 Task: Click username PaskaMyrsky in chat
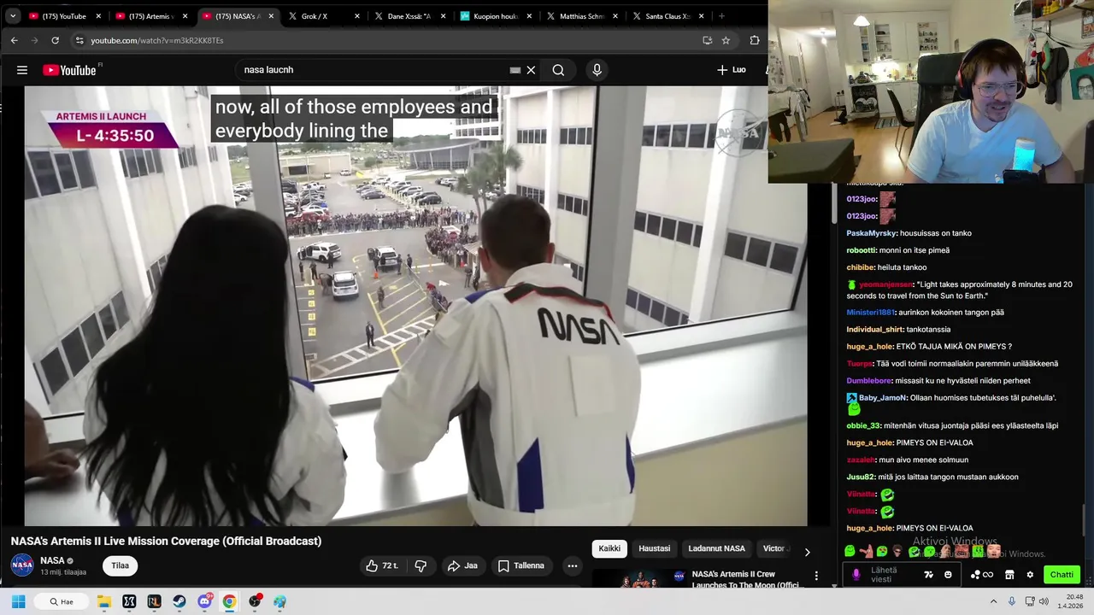[x=872, y=233]
